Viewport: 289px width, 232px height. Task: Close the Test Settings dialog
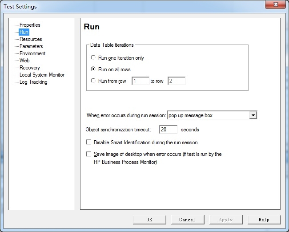(x=276, y=4)
